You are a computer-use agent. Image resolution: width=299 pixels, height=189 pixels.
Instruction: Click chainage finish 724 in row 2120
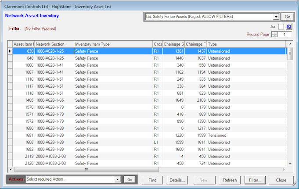(x=196, y=163)
